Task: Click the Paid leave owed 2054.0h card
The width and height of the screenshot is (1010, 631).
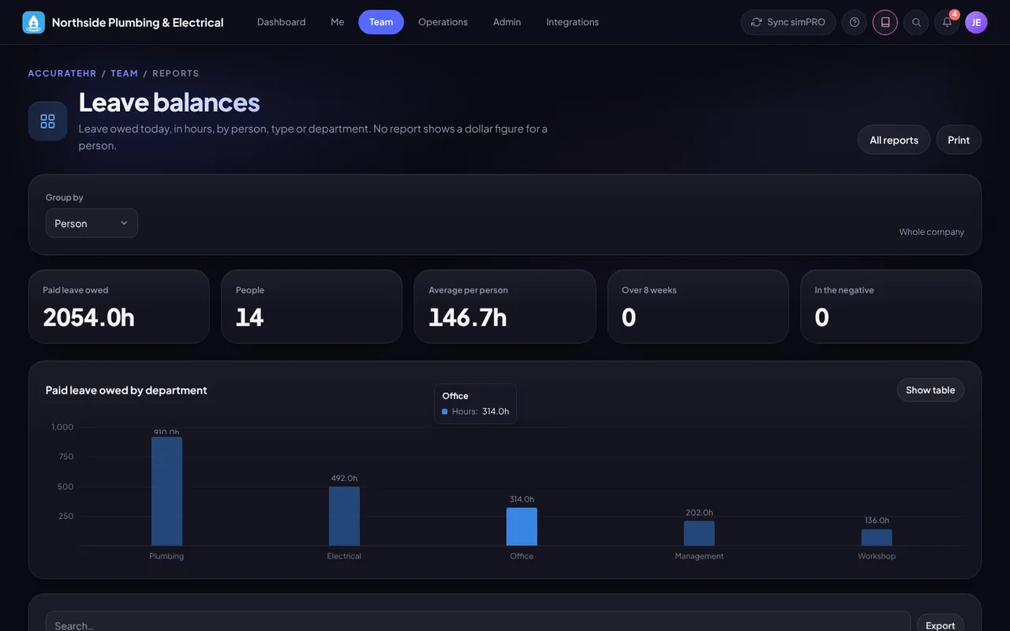Action: 118,306
